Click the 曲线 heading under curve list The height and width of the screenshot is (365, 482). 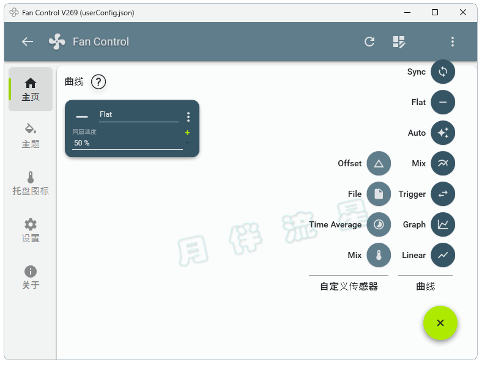[x=426, y=286]
